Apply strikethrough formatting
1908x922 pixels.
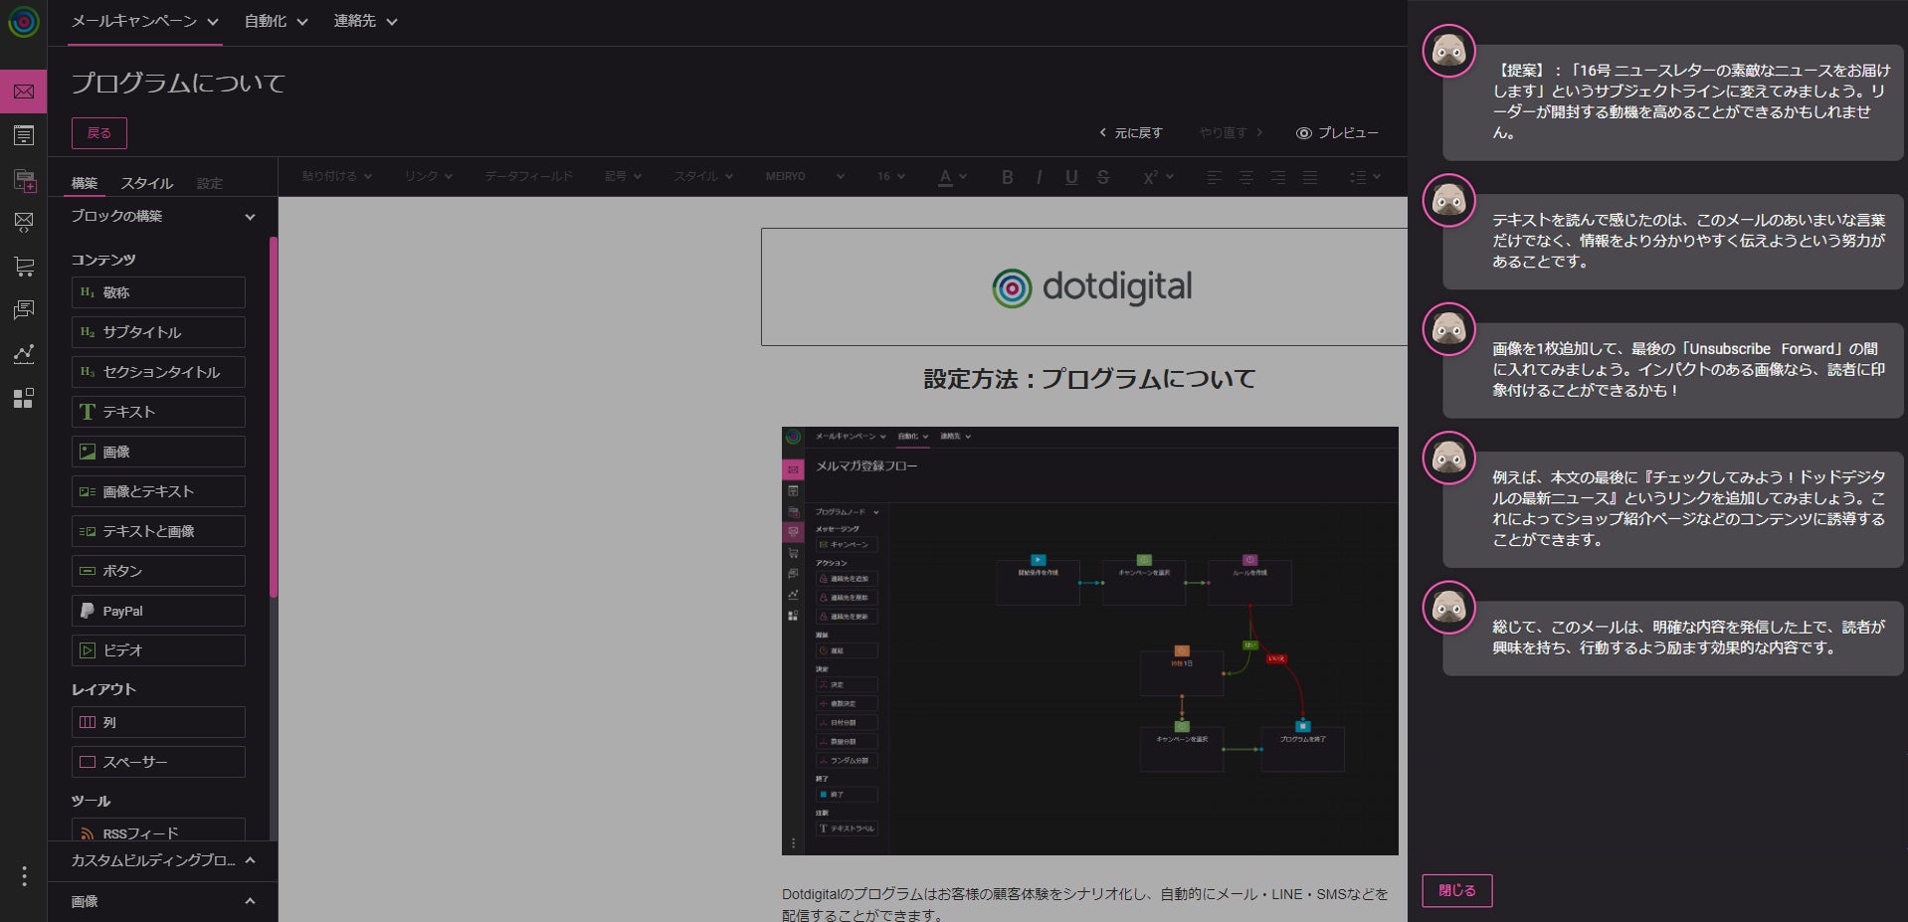click(1103, 177)
